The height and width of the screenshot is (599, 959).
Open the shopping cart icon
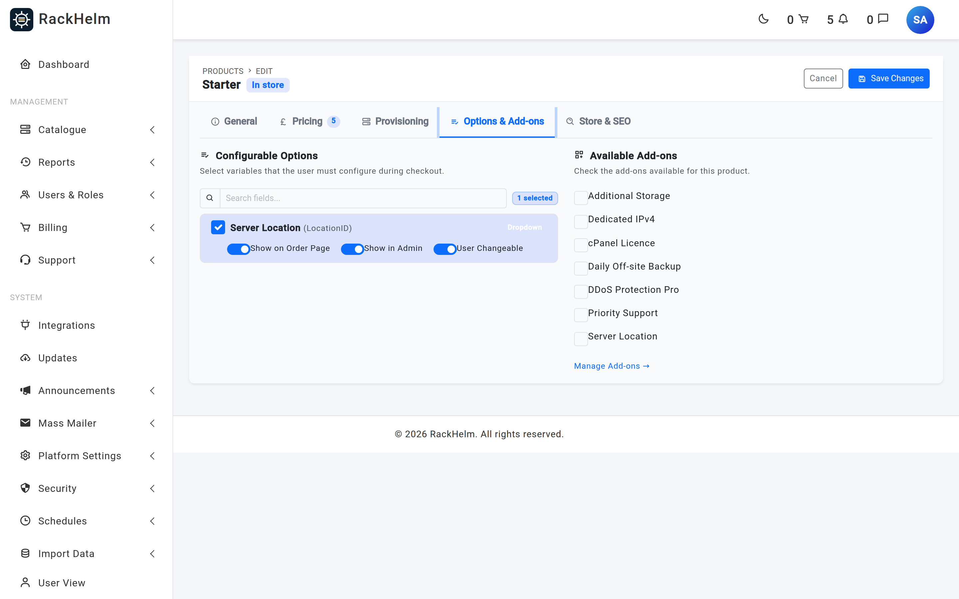[x=803, y=19]
